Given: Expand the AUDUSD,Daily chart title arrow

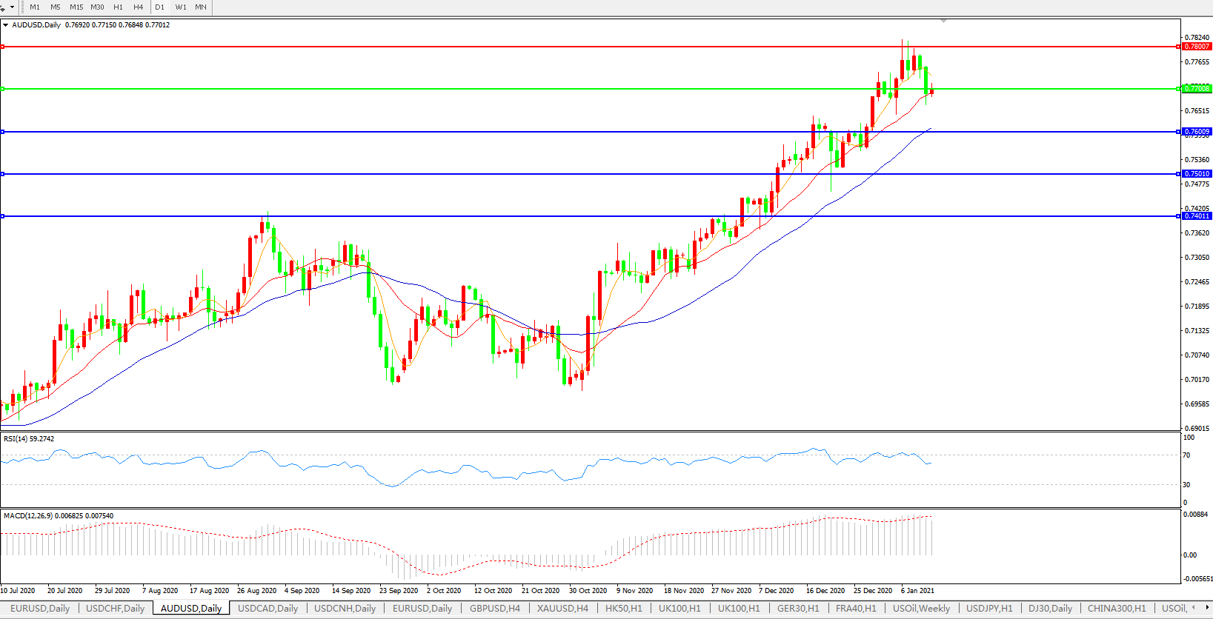Looking at the screenshot, I should pos(6,25).
